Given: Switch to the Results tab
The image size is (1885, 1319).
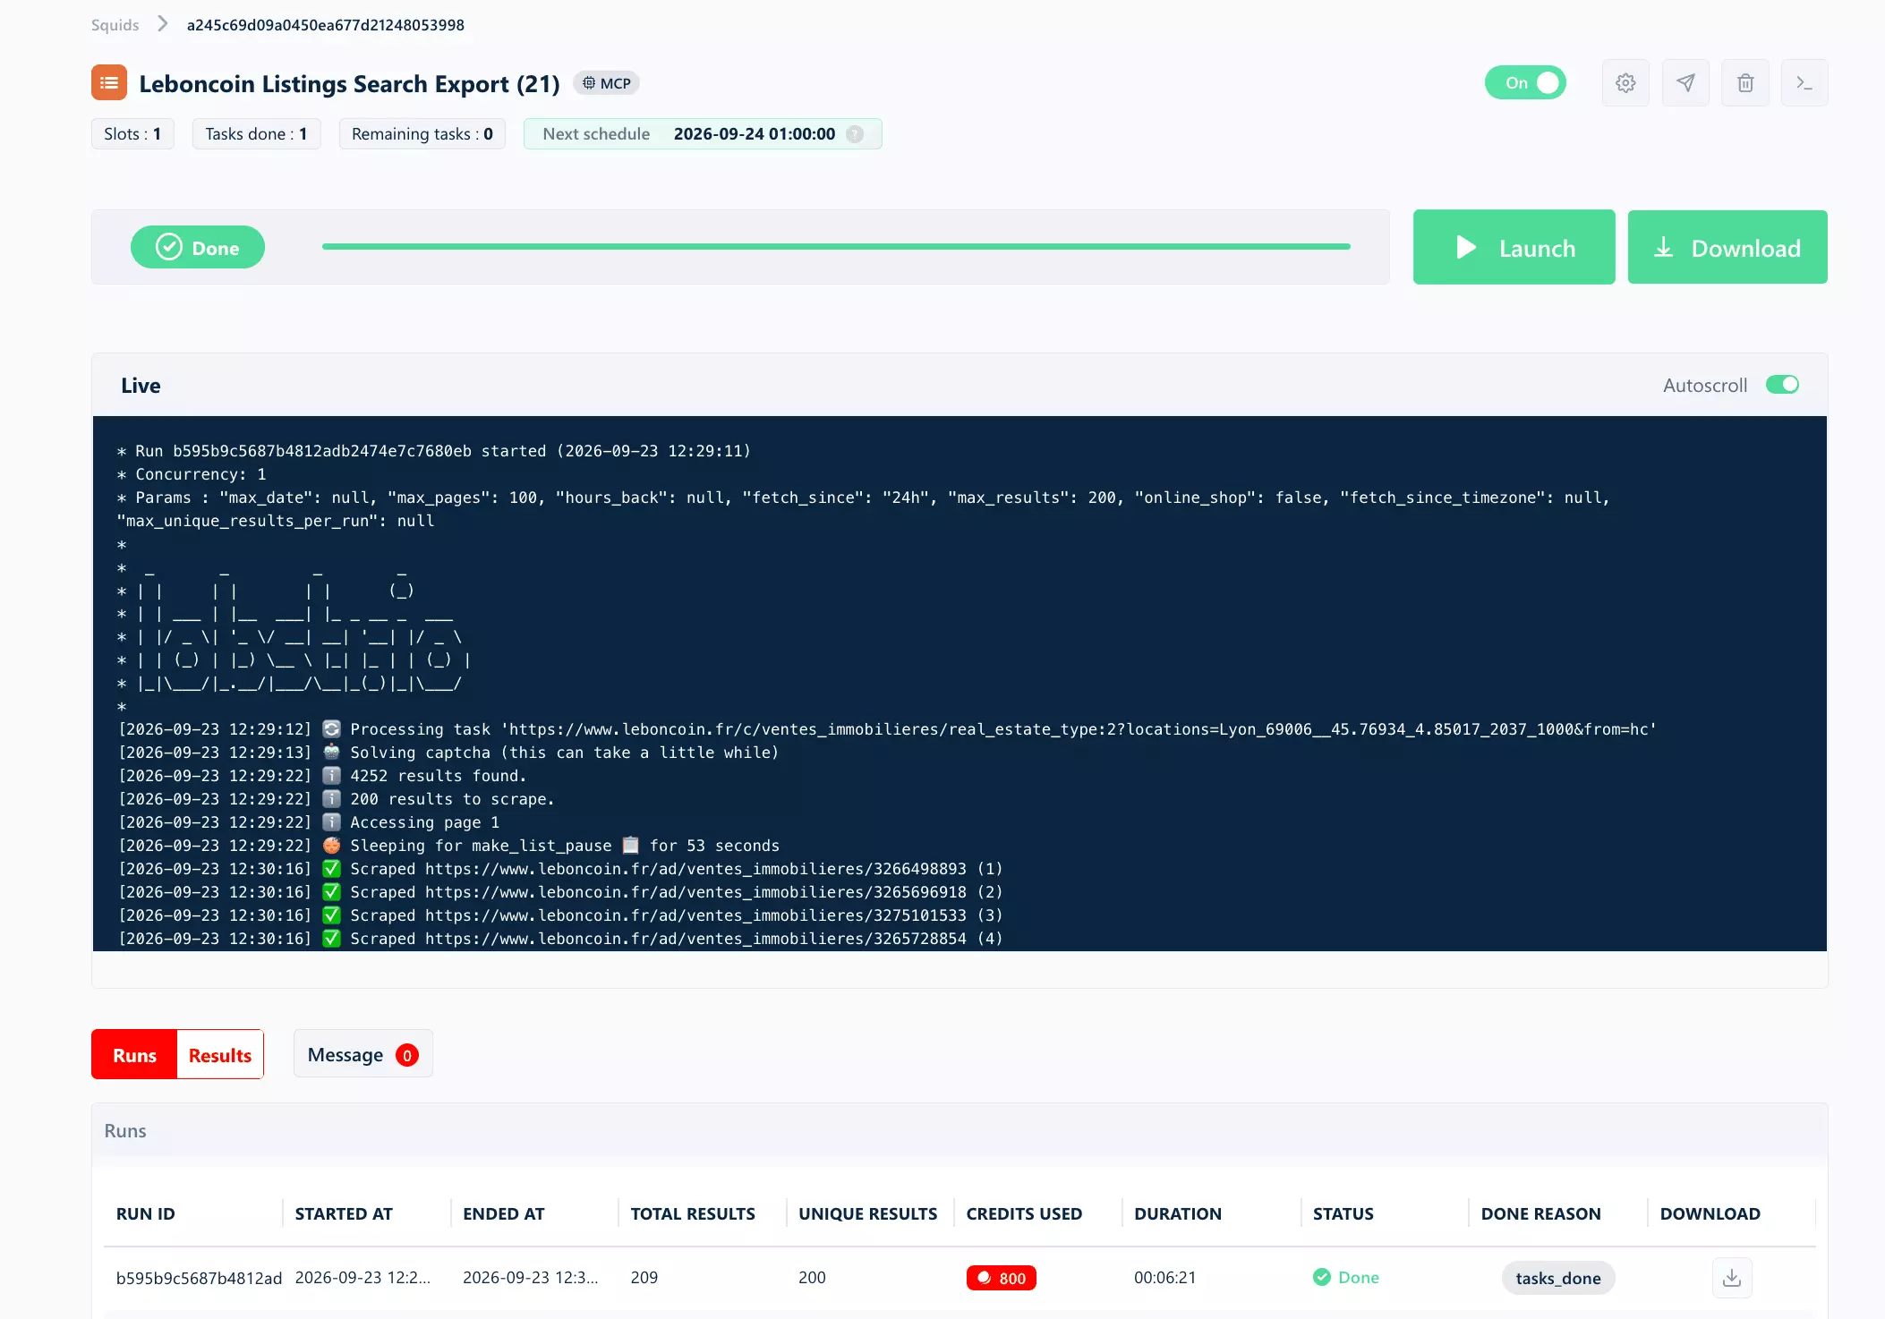Looking at the screenshot, I should [x=220, y=1055].
